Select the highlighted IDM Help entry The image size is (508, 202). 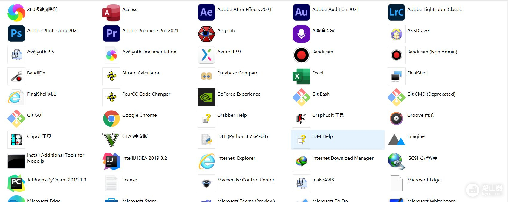(338, 139)
